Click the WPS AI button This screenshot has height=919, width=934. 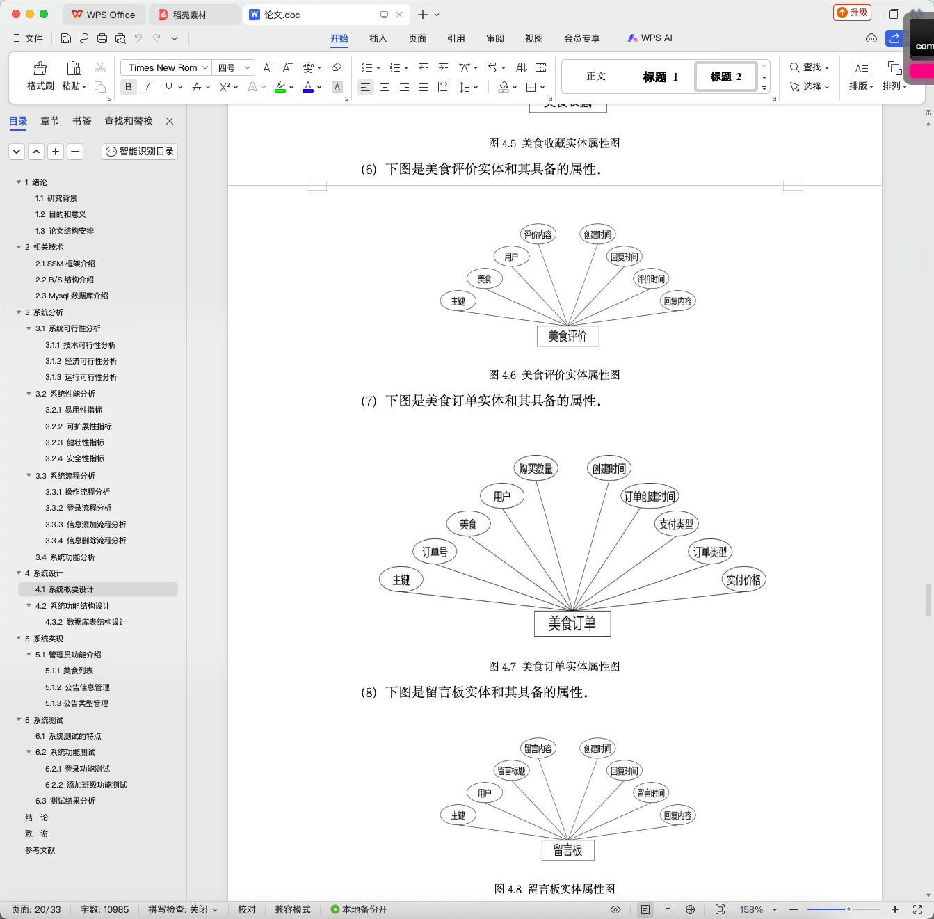pos(650,38)
